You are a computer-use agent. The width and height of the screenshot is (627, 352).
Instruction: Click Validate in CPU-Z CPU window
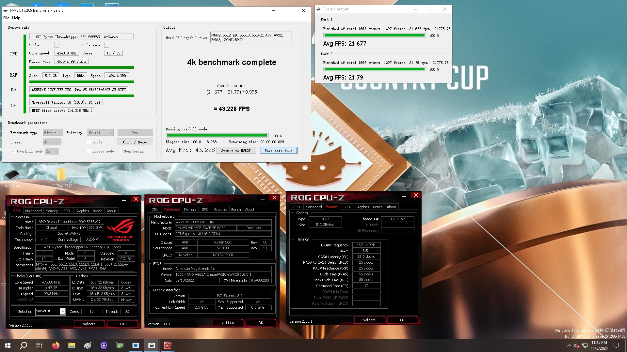(89, 324)
